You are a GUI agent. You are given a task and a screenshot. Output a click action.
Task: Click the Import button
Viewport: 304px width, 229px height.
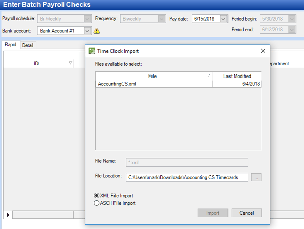click(x=213, y=213)
